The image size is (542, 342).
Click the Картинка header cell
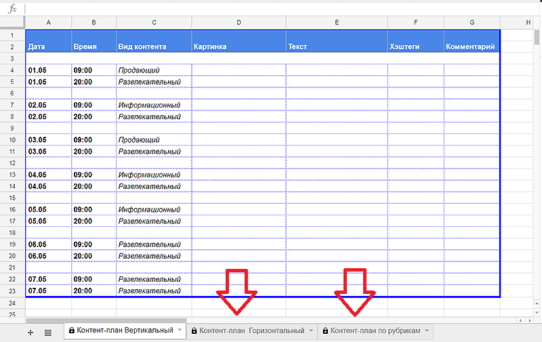[238, 41]
